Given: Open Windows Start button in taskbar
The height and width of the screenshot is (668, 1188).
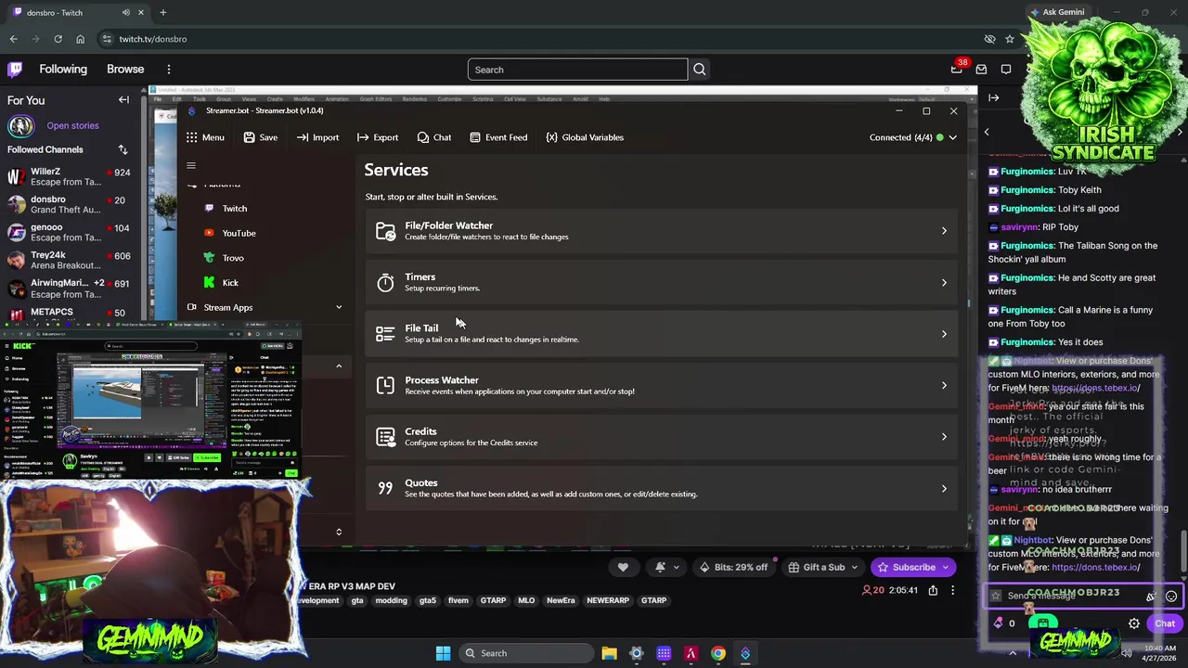Looking at the screenshot, I should 443,653.
